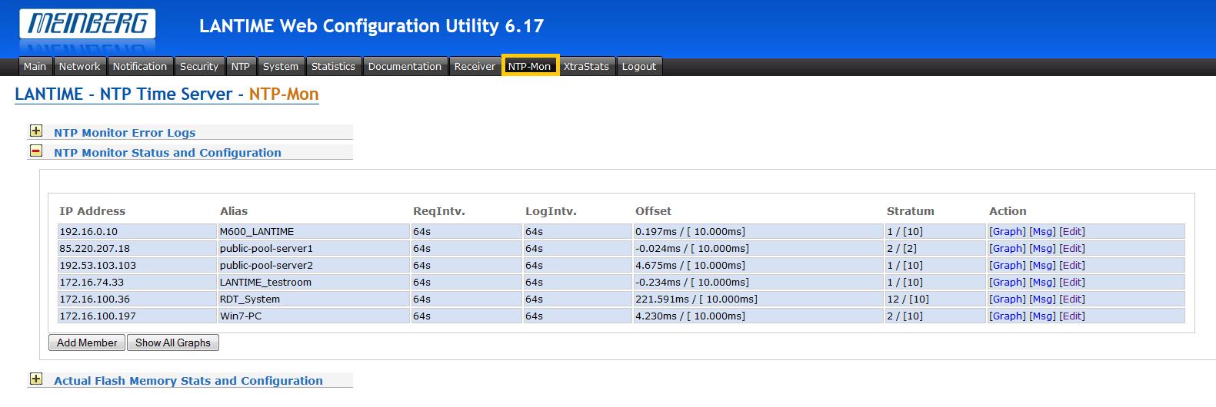Switch to the Receiver tab
The width and height of the screenshot is (1216, 407).
[475, 66]
